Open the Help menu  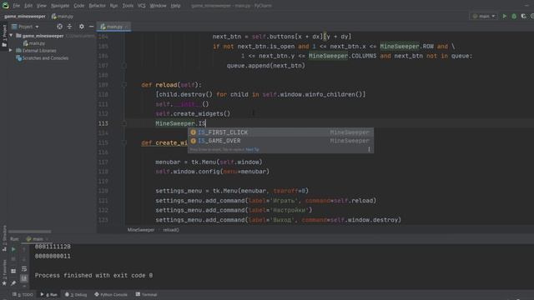click(175, 6)
